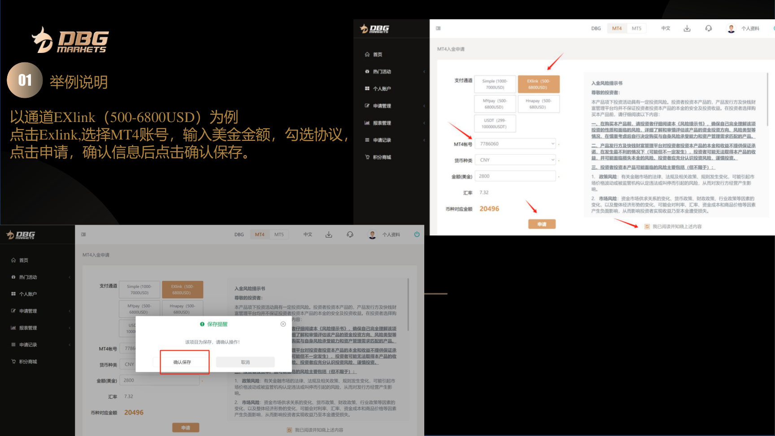Click risk notice scrollbar in save-dialog screenshot
775x436 pixels.
(x=408, y=305)
